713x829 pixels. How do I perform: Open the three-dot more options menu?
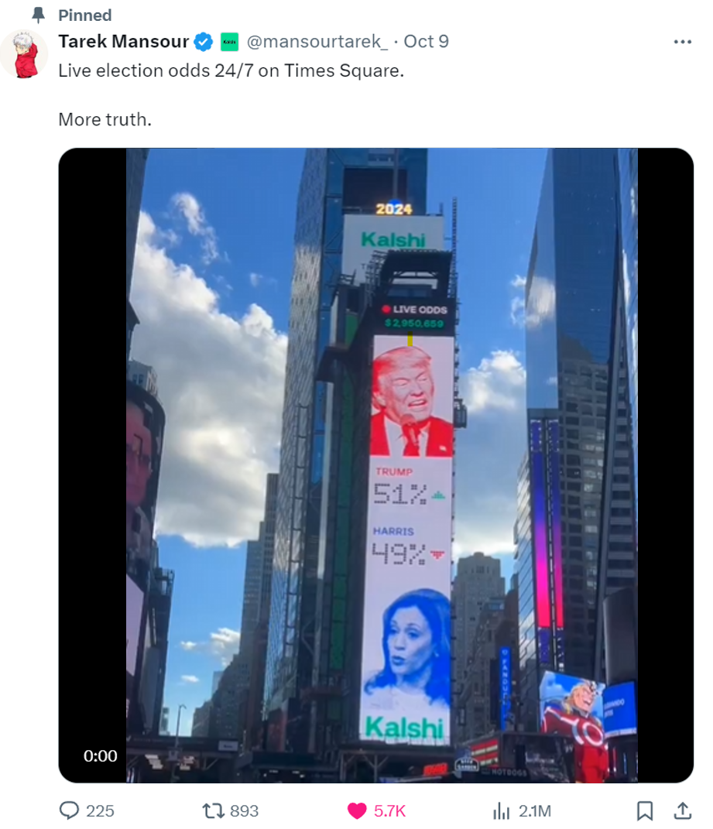(682, 42)
